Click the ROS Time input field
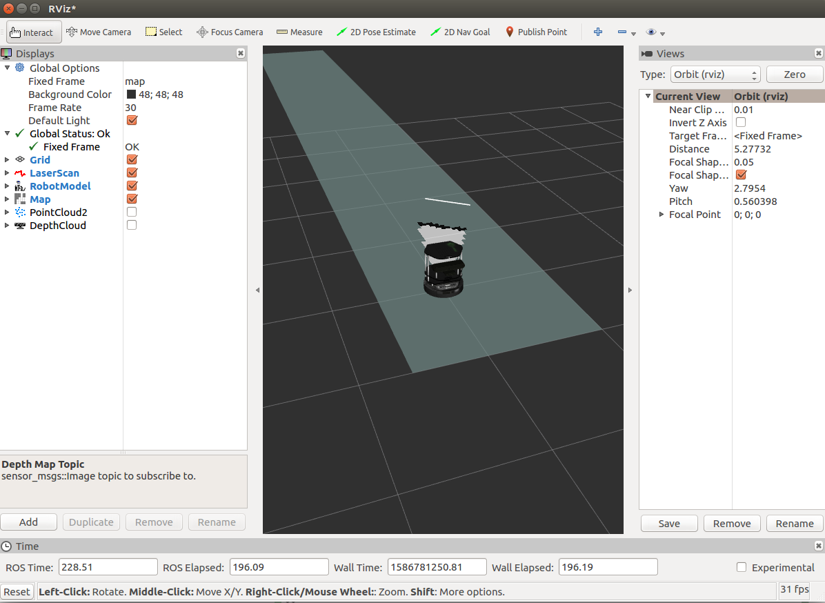825x603 pixels. pos(108,566)
